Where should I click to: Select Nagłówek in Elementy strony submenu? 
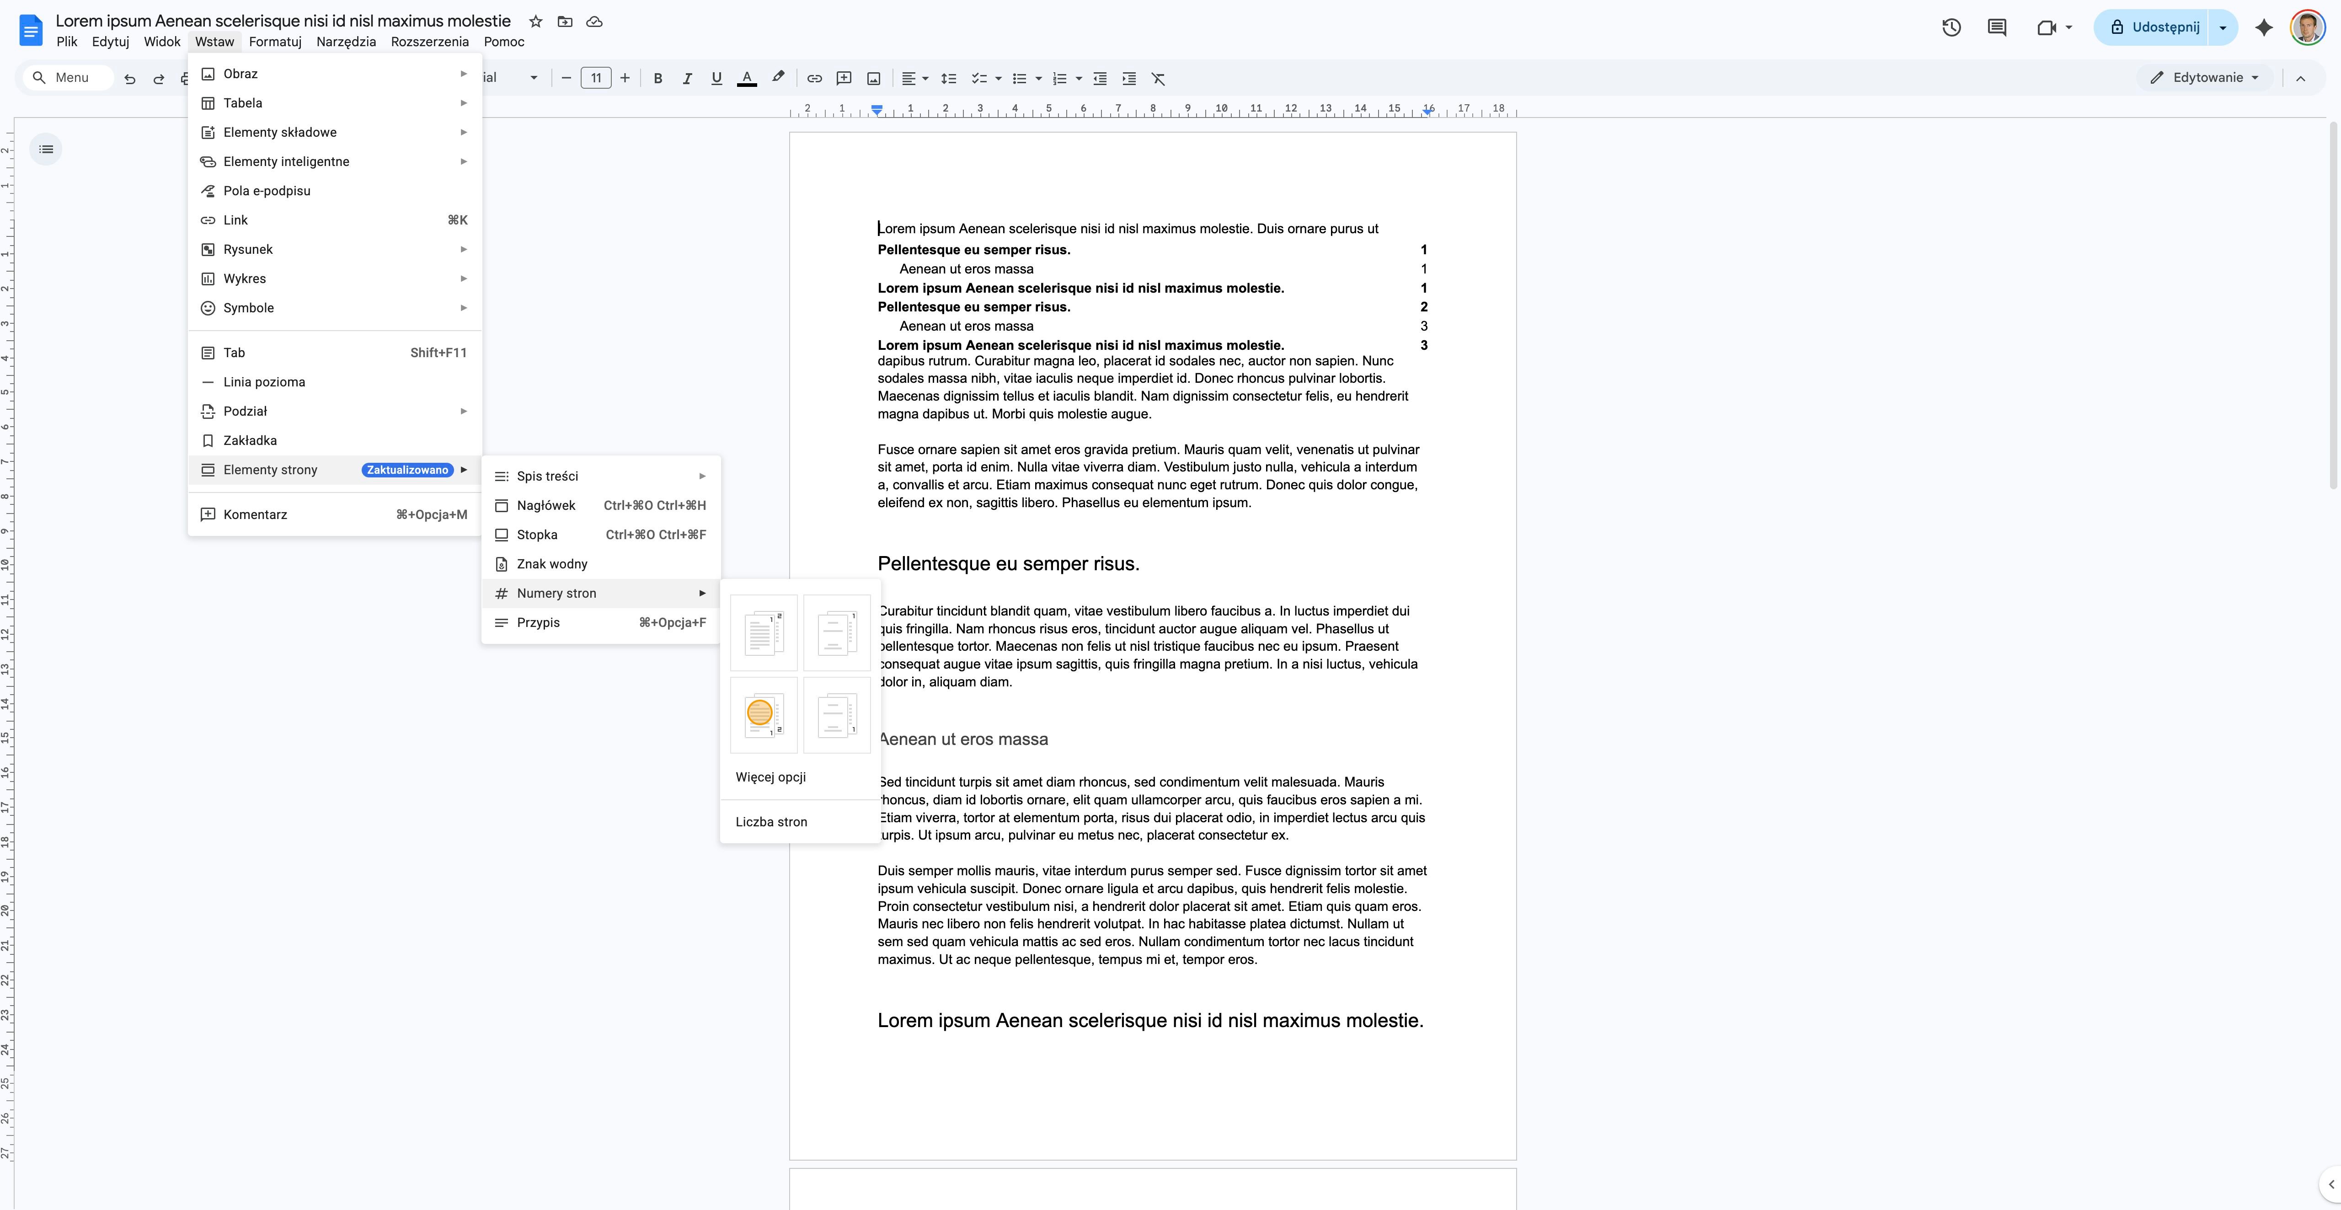coord(601,505)
